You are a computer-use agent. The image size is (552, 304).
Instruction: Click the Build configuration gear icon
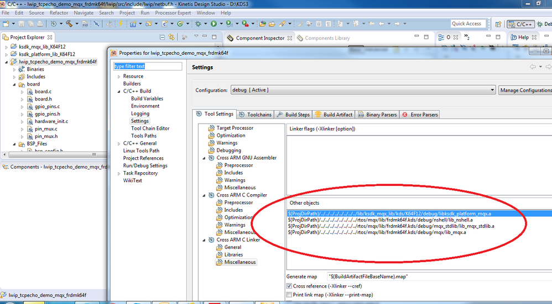click(53, 24)
